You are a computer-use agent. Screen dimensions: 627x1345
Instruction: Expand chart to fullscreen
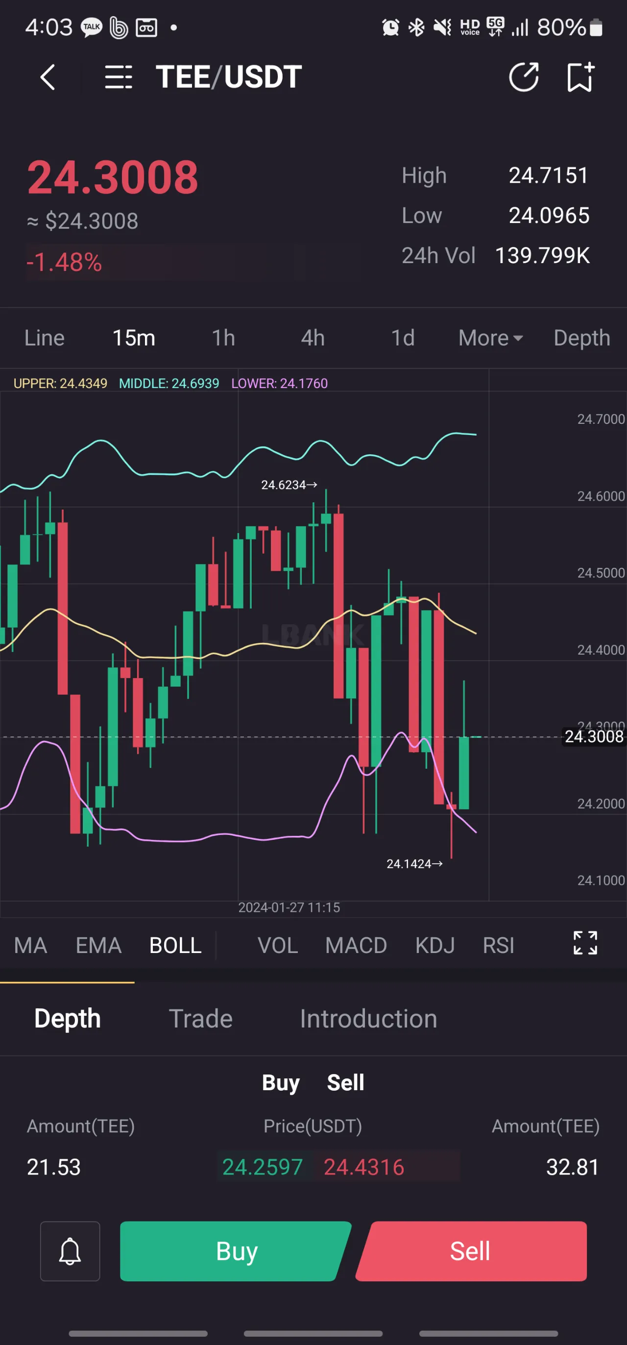pos(585,943)
